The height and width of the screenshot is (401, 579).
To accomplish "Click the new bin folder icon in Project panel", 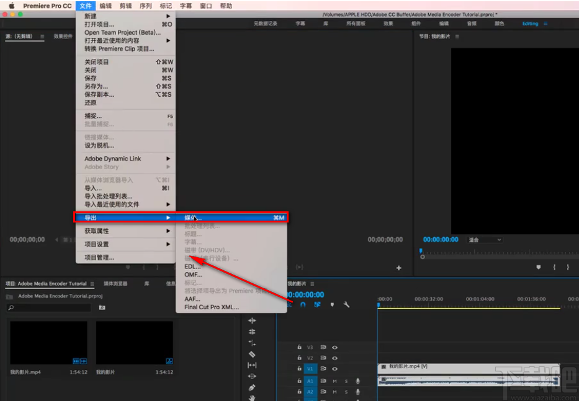I will [102, 307].
